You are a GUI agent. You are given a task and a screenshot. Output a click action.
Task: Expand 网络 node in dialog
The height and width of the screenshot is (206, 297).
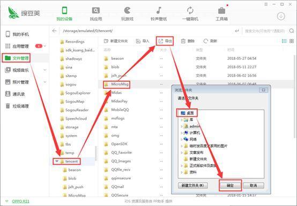point(182,139)
